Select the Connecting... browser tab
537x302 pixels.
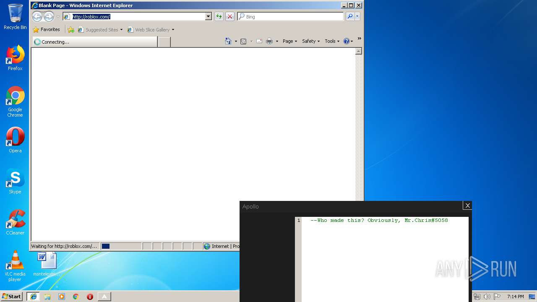(95, 42)
